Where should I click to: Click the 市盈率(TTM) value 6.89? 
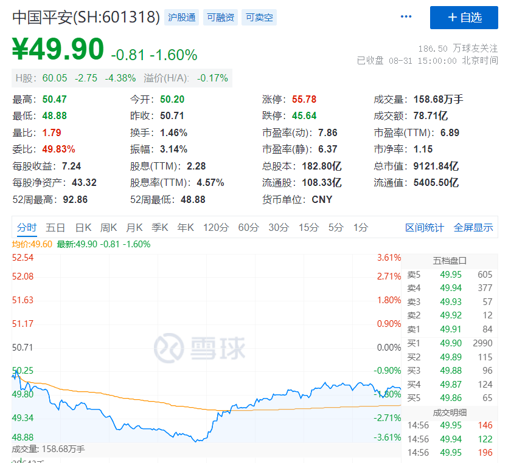[x=450, y=133]
